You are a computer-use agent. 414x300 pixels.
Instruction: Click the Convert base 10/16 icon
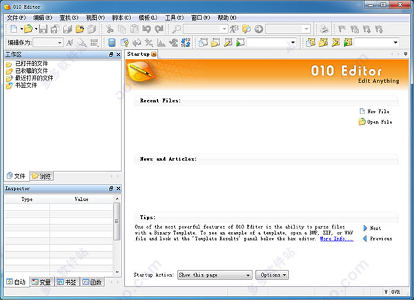[x=186, y=43]
